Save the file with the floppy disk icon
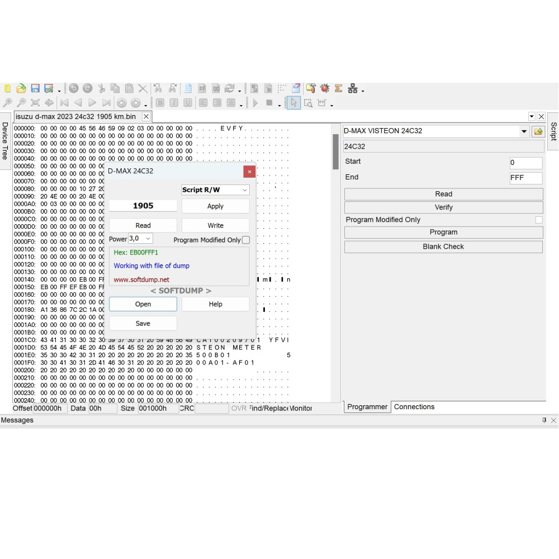Image resolution: width=559 pixels, height=559 pixels. coord(35,88)
